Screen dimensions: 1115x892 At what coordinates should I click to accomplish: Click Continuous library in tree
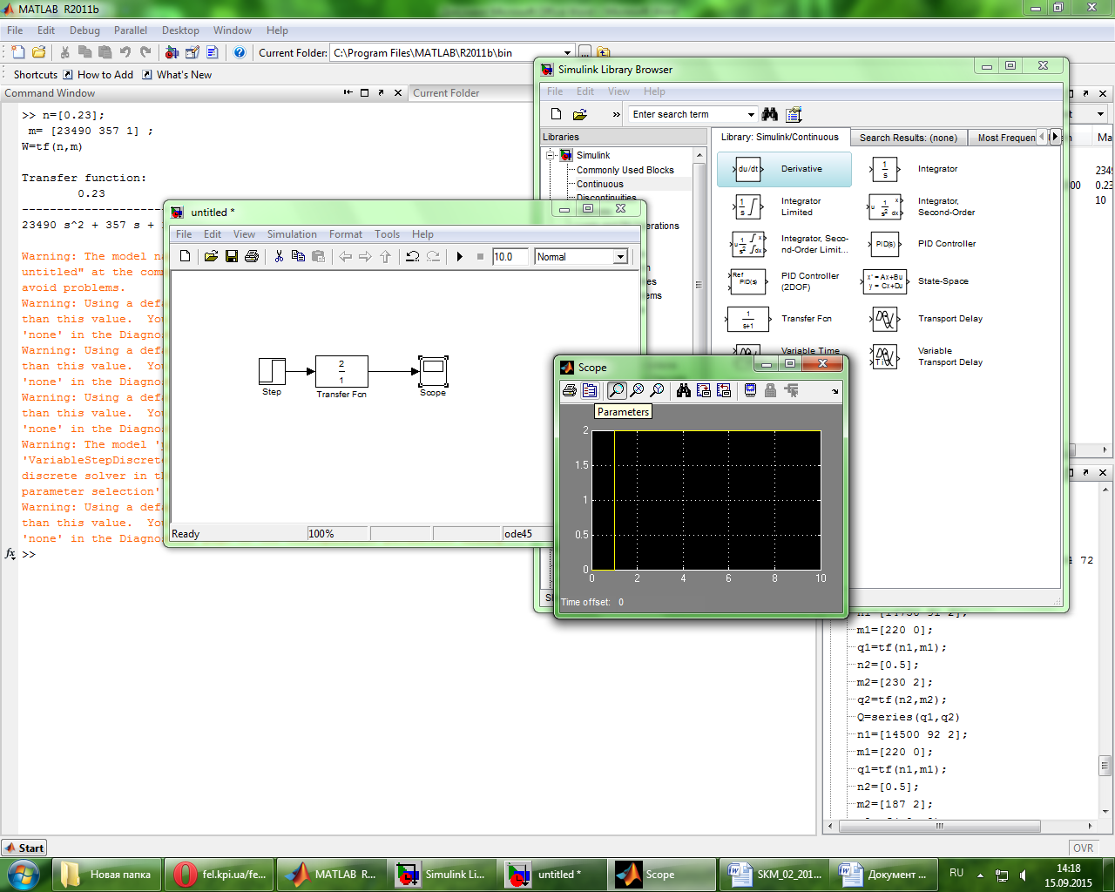pyautogui.click(x=600, y=184)
